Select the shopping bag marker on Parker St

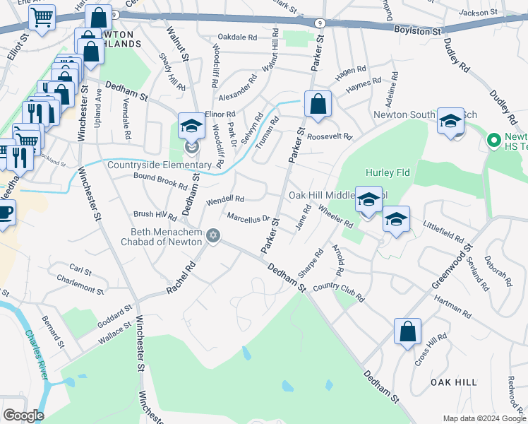[x=318, y=104]
